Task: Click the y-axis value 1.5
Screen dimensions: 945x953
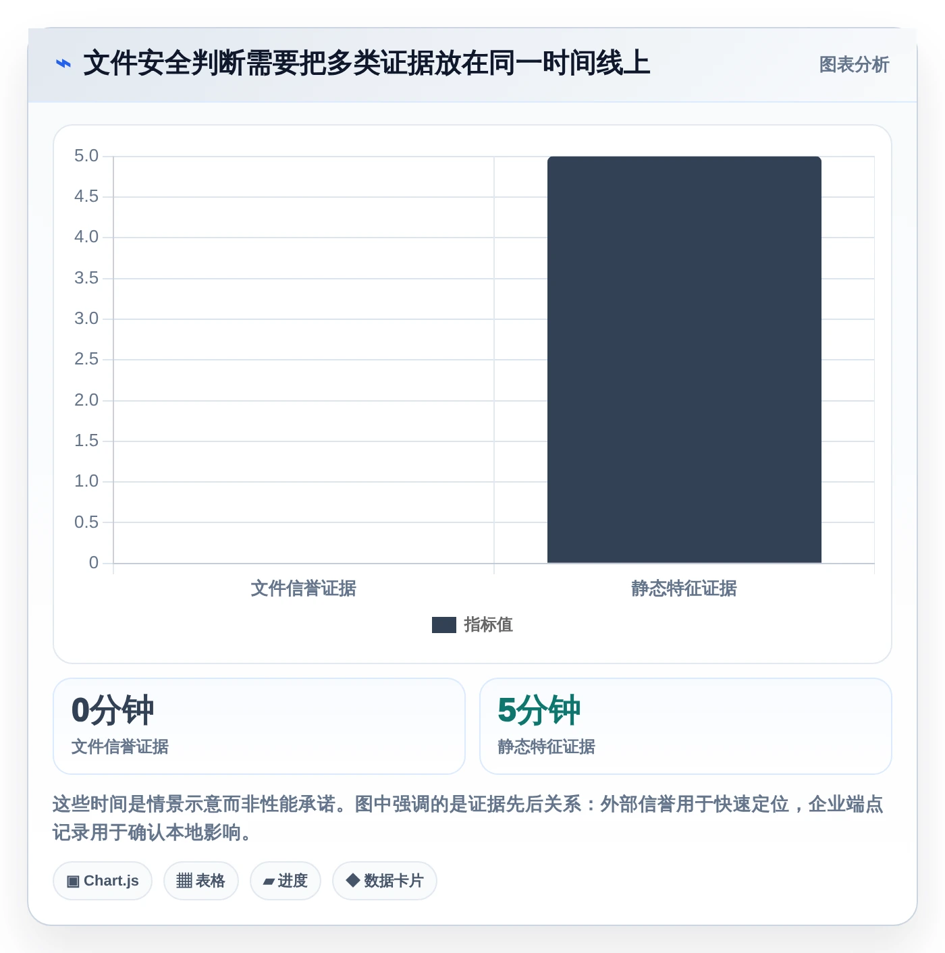Action: click(86, 441)
